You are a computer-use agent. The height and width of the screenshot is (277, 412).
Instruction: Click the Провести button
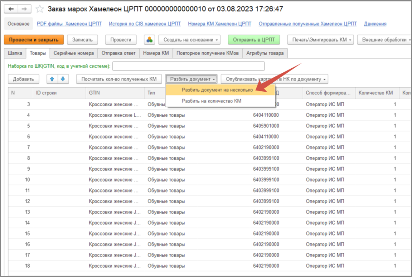click(121, 40)
